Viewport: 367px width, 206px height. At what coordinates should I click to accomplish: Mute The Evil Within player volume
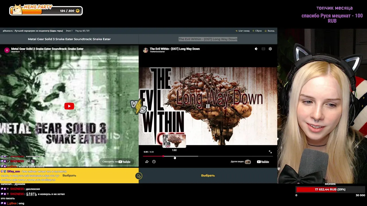(x=256, y=49)
